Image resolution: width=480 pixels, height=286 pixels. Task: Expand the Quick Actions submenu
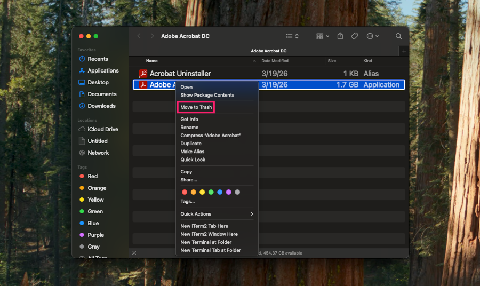(x=217, y=214)
